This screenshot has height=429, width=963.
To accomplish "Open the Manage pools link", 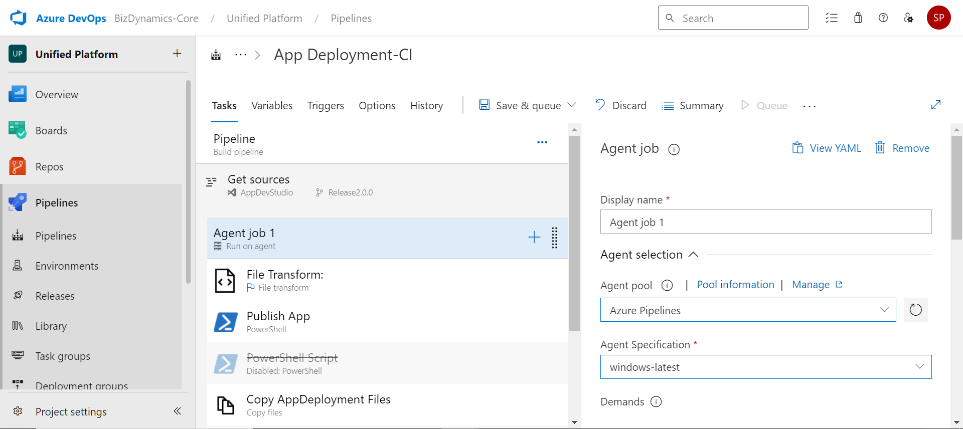I will point(817,285).
